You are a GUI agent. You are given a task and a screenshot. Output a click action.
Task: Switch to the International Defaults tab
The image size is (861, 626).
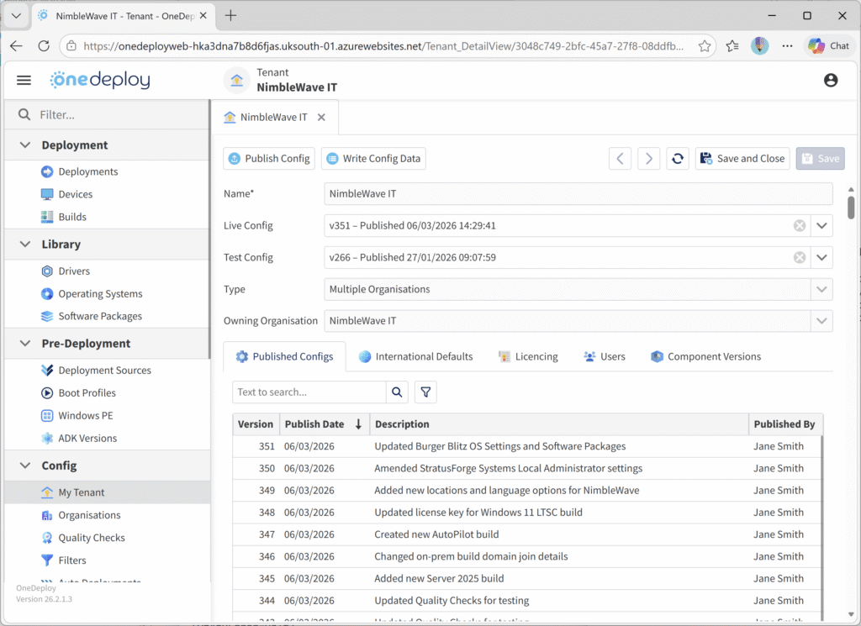[x=415, y=356]
